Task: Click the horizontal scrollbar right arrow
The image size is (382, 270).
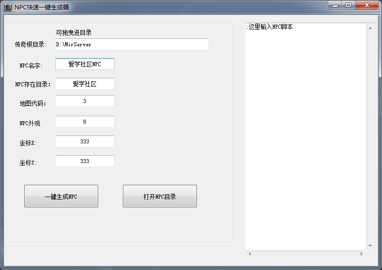Action: (x=362, y=254)
